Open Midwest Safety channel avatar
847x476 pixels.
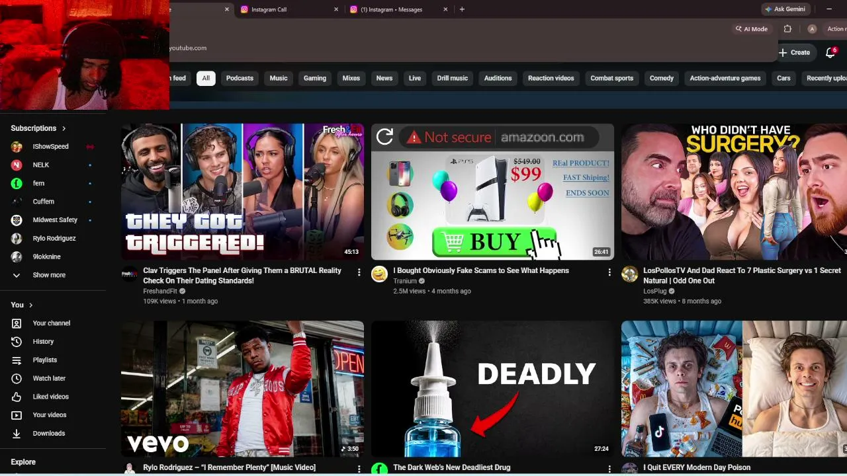tap(17, 220)
